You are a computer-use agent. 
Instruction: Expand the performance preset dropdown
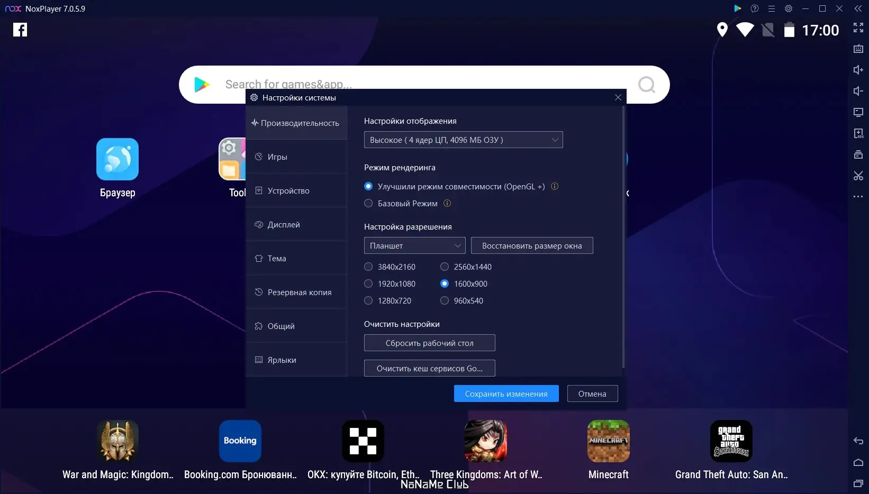pos(464,140)
